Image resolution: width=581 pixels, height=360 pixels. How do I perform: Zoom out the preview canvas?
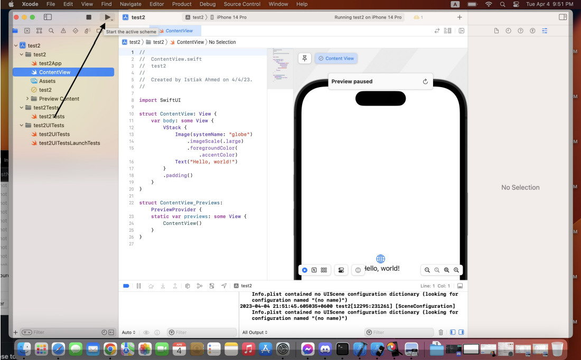427,270
